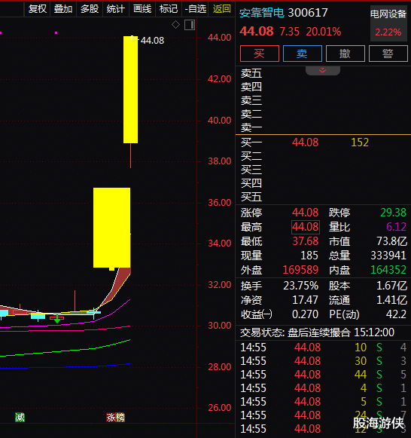Click the 返回 back button
Screen dimensions: 411x438
click(x=221, y=9)
